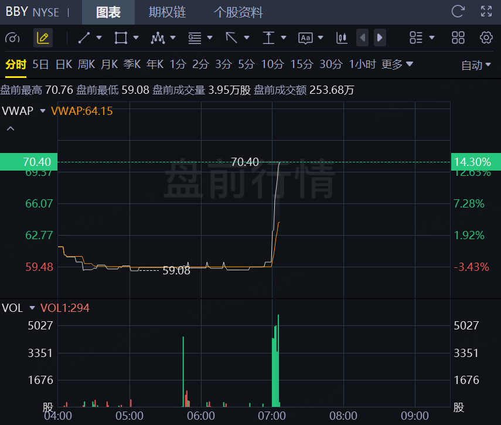This screenshot has height=425, width=501.
Task: Select the arrow marker tool
Action: click(231, 38)
